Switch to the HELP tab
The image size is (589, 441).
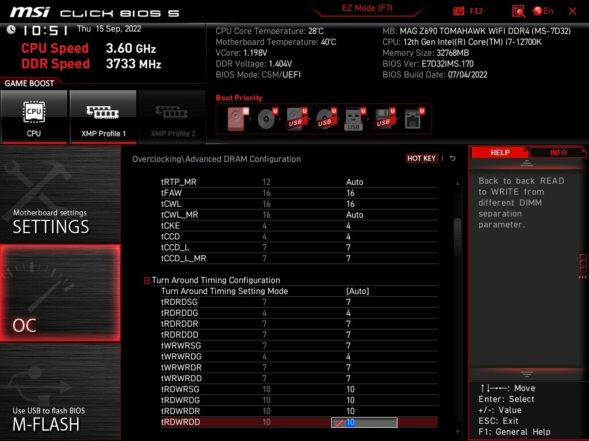click(500, 152)
